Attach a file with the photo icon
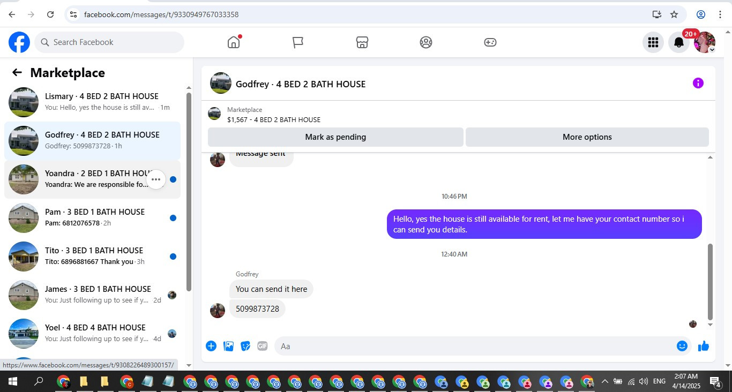Image resolution: width=732 pixels, height=392 pixels. 228,346
